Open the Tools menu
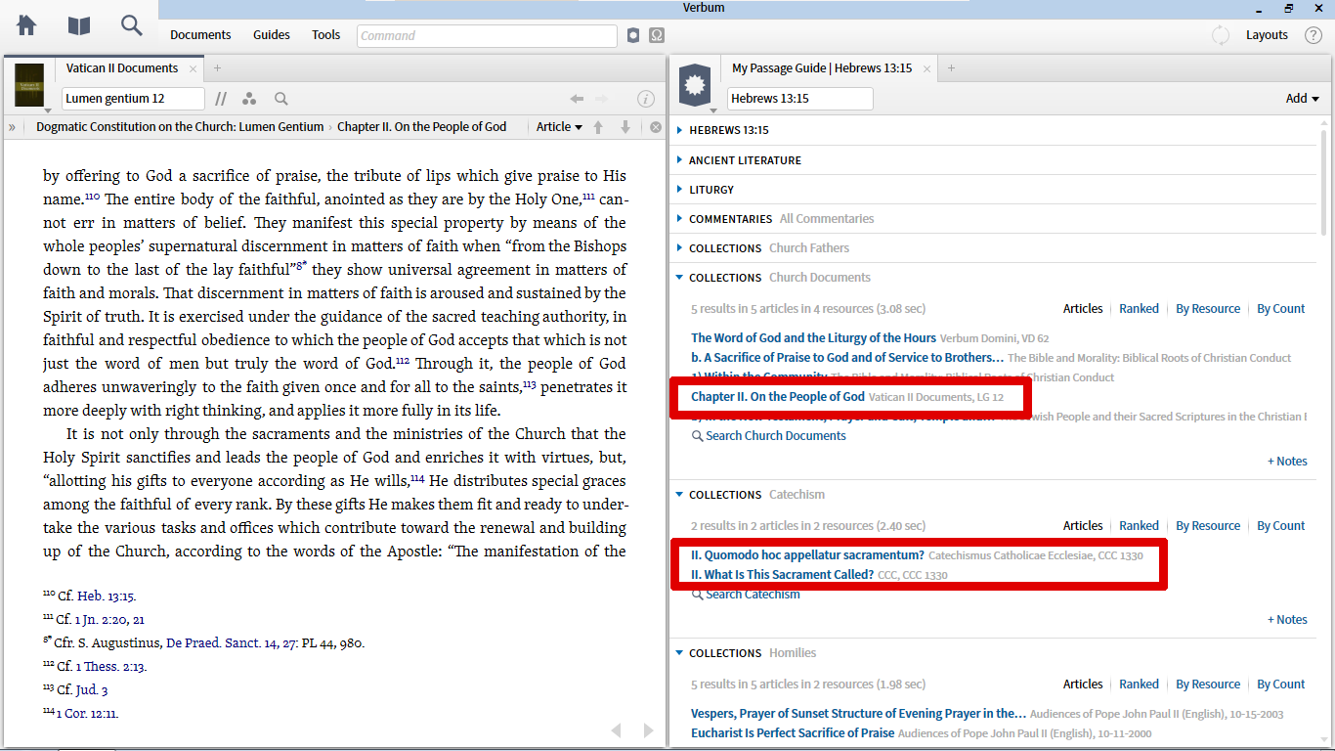 pyautogui.click(x=326, y=35)
